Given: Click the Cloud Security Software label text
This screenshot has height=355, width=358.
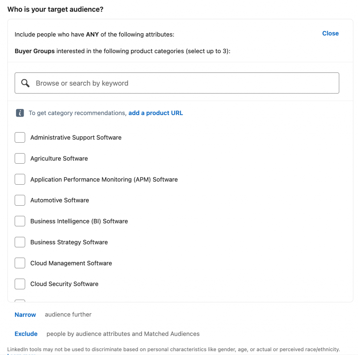Looking at the screenshot, I should (x=64, y=284).
